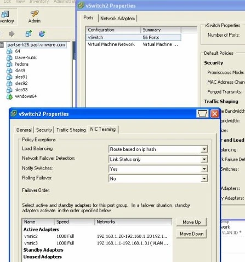Image resolution: width=245 pixels, height=262 pixels.
Task: Click the Move Down button
Action: coord(191,234)
